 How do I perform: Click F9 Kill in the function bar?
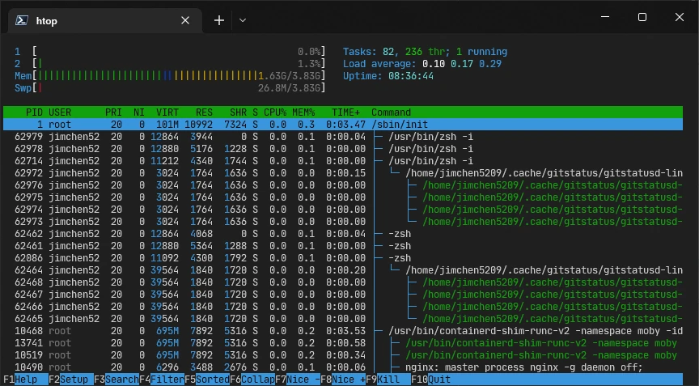pyautogui.click(x=393, y=380)
